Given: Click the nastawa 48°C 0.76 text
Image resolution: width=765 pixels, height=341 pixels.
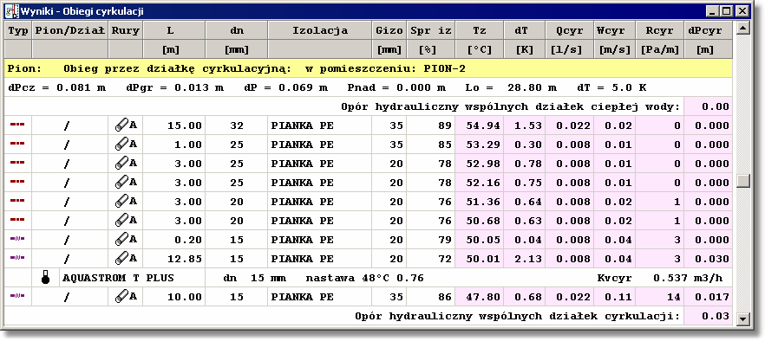Looking at the screenshot, I should tap(364, 278).
